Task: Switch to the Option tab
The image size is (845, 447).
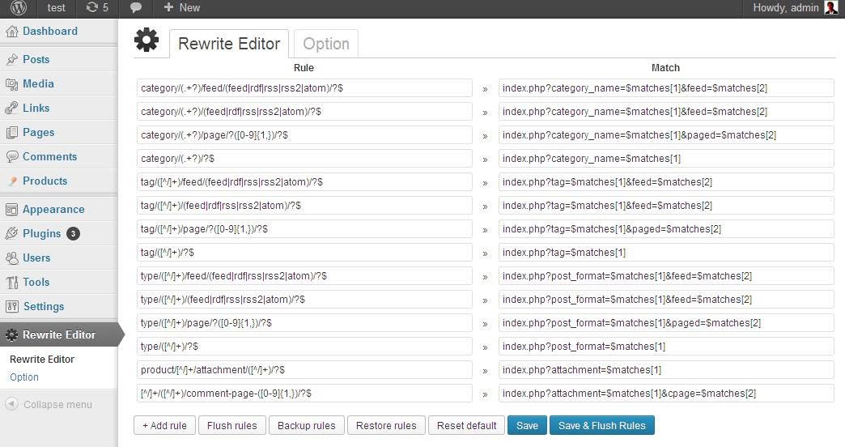Action: [x=326, y=44]
